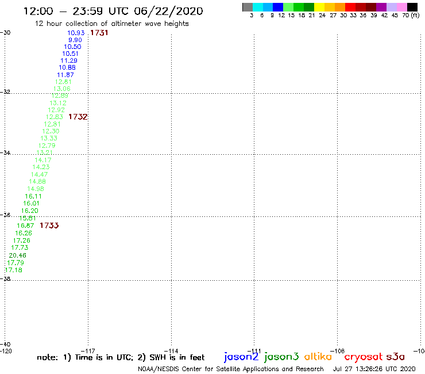Screen dimensions: 425x374
Task: Click the -117 longitude axis label
Action: (88, 351)
